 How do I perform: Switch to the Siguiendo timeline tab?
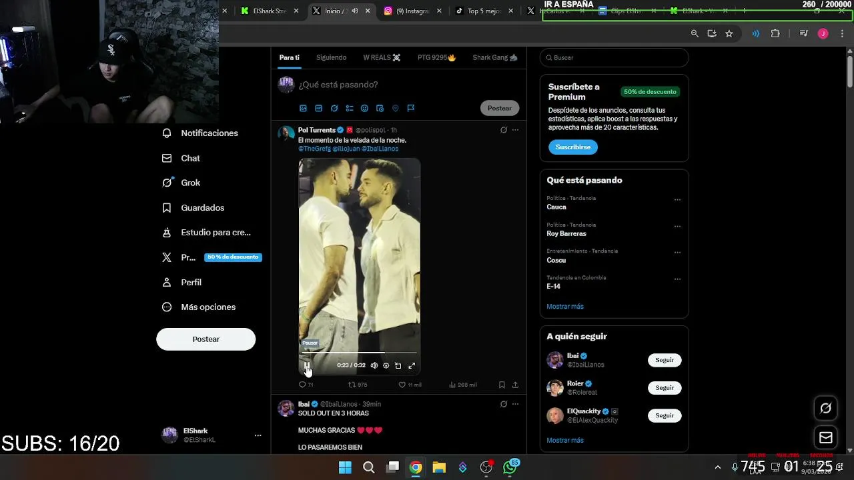pos(331,58)
